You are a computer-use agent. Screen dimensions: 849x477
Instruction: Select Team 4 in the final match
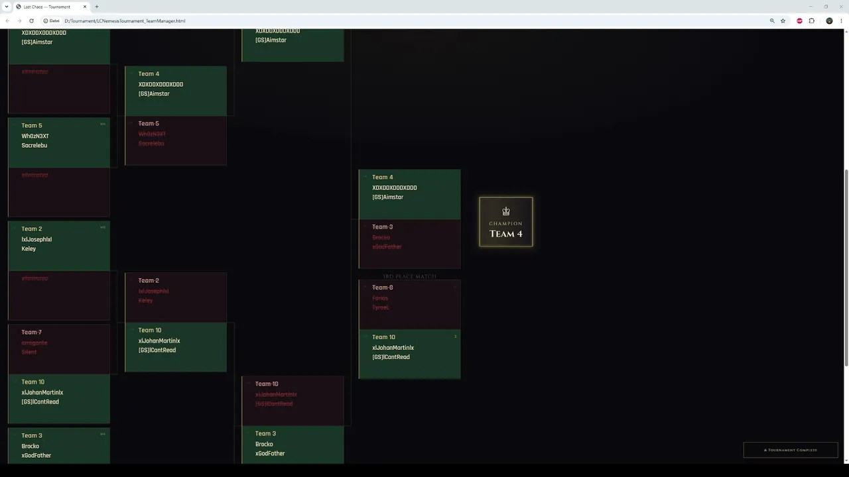click(x=410, y=194)
